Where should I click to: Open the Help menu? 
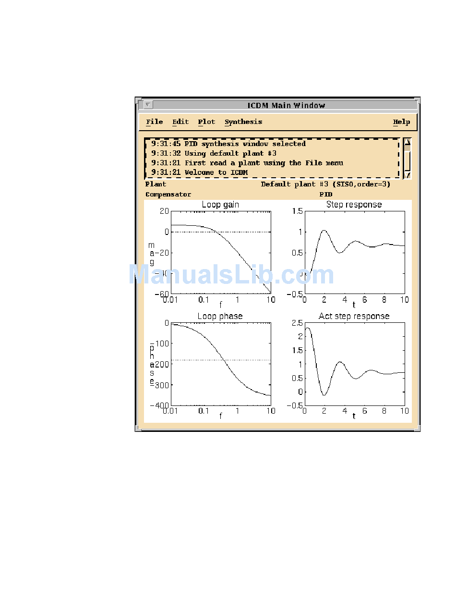tap(401, 122)
